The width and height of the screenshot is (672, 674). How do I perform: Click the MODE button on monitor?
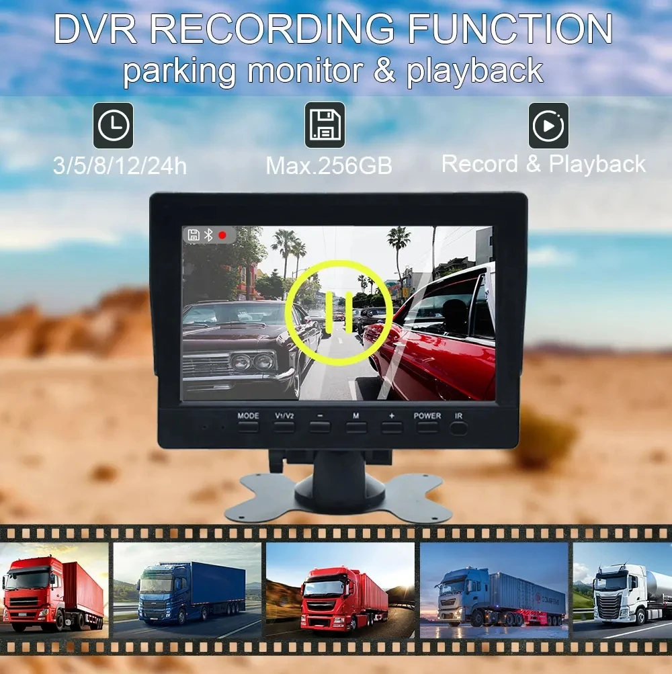(x=248, y=427)
